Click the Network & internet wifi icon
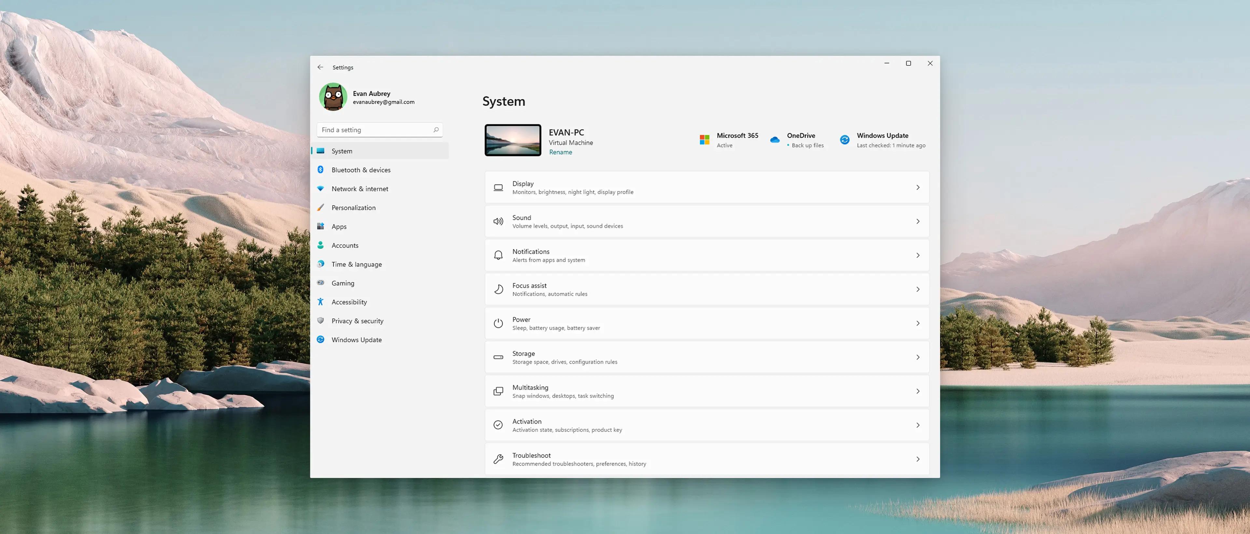1250x534 pixels. click(320, 188)
